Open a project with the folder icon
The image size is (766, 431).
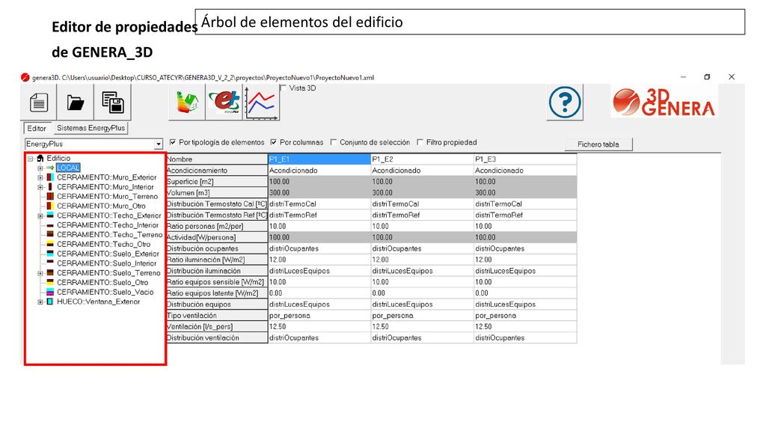pos(76,103)
